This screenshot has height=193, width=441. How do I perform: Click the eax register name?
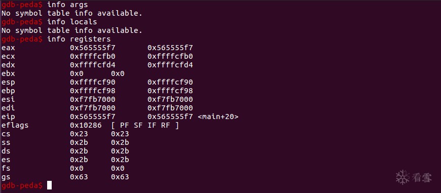click(8, 48)
